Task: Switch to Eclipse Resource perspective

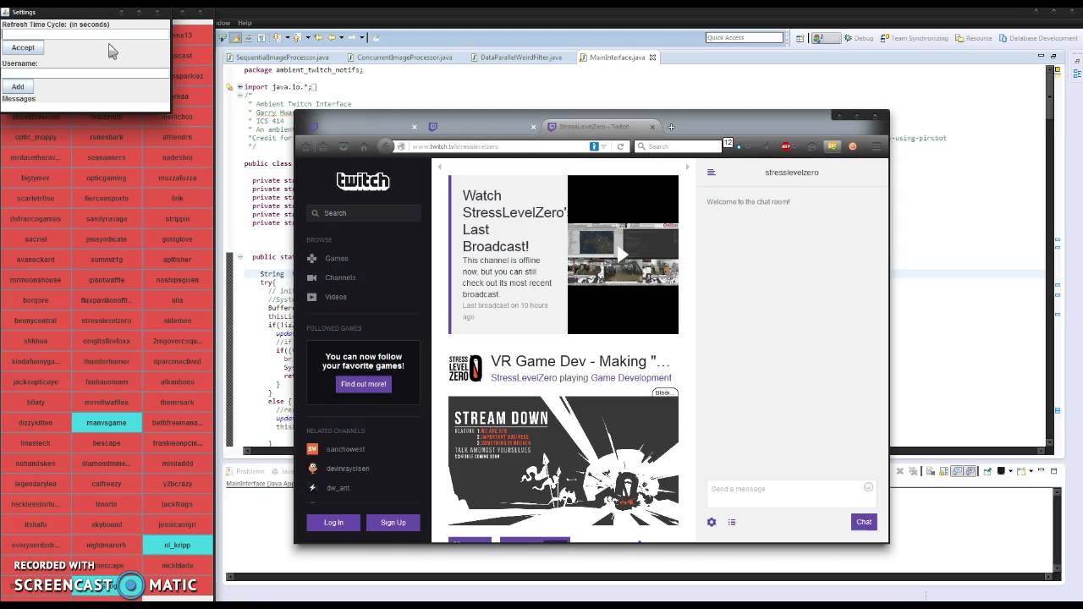Action: pyautogui.click(x=974, y=38)
